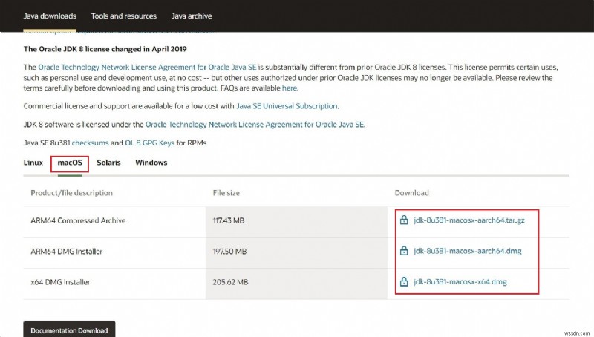Open the OL 8 GPG Keys link
This screenshot has width=594, height=337.
[x=150, y=143]
